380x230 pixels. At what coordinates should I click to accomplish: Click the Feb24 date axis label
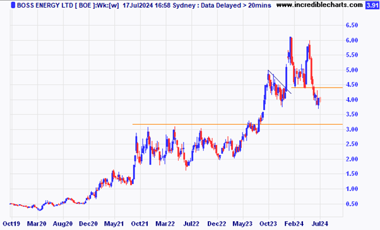pos(294,224)
